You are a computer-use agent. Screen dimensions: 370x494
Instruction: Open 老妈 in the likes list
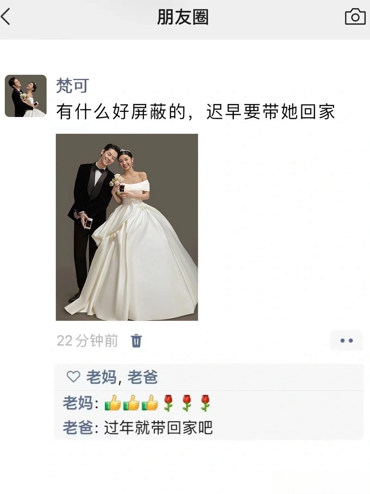(101, 377)
